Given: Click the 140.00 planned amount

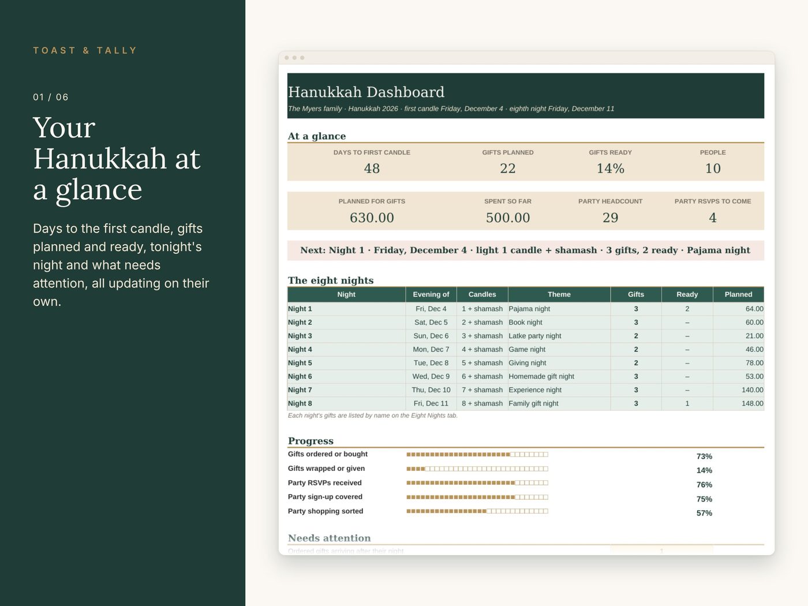Looking at the screenshot, I should point(752,390).
